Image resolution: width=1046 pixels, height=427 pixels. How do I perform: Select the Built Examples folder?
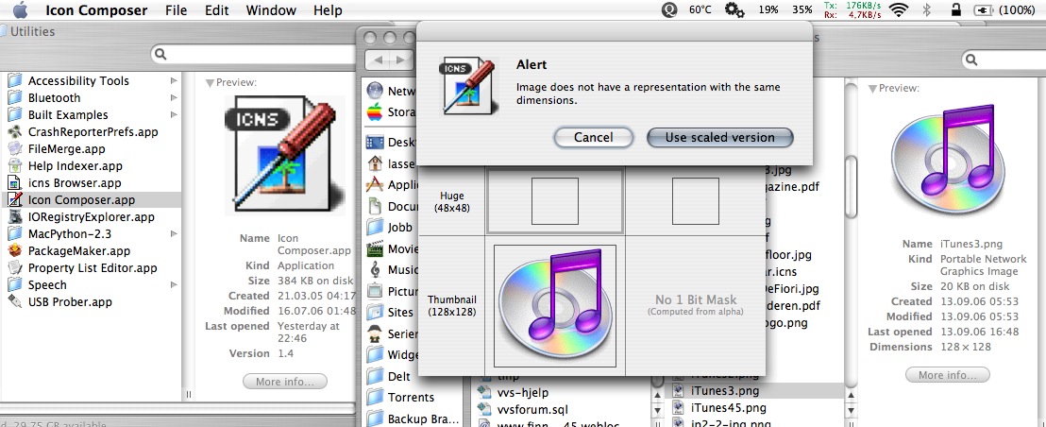pyautogui.click(x=67, y=114)
